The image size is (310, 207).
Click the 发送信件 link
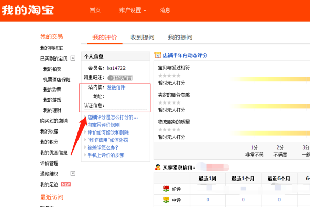(116, 87)
